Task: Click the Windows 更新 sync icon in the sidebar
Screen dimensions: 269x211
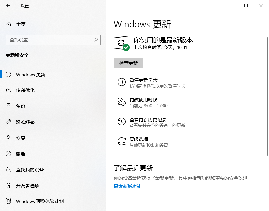Action: [x=8, y=74]
